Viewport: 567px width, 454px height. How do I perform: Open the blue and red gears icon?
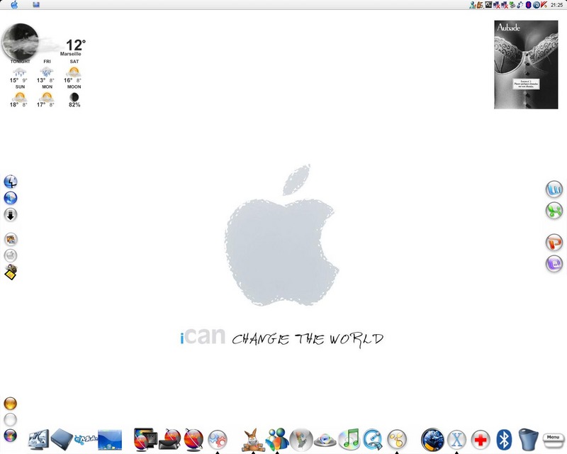[x=218, y=440]
